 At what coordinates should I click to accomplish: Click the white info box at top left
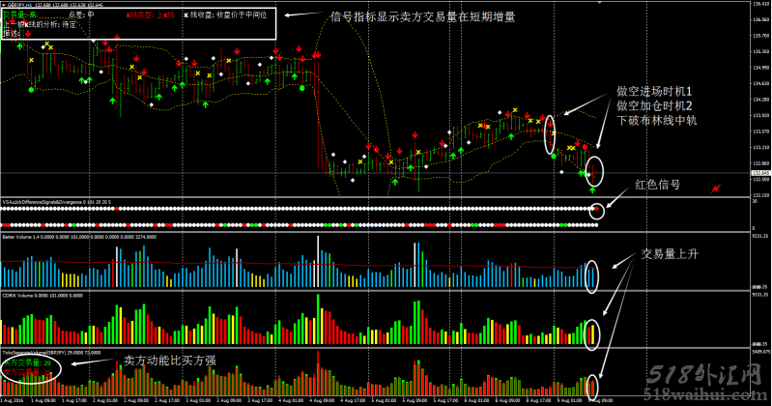pyautogui.click(x=138, y=24)
